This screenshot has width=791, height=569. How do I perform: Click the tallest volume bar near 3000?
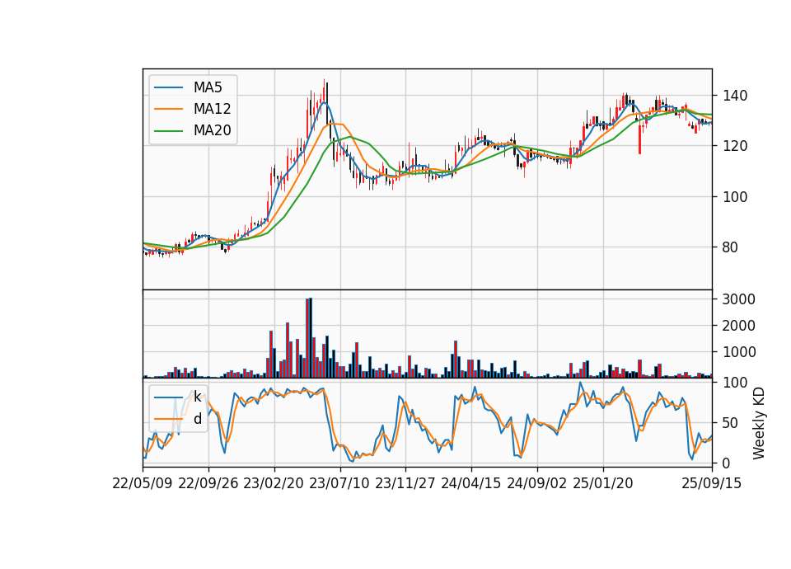pos(311,338)
